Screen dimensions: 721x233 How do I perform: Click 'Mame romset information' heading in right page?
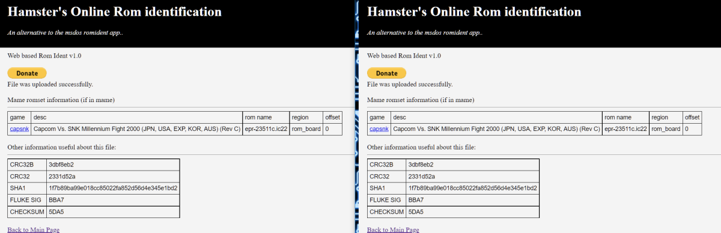[421, 100]
